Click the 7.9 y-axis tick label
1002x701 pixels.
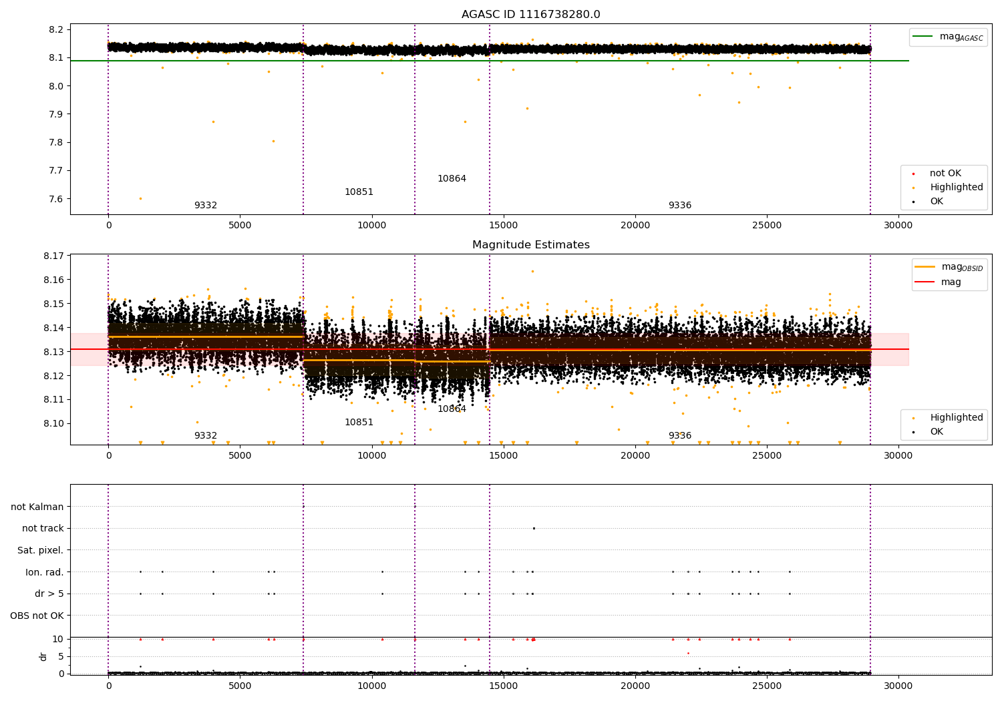(x=56, y=114)
